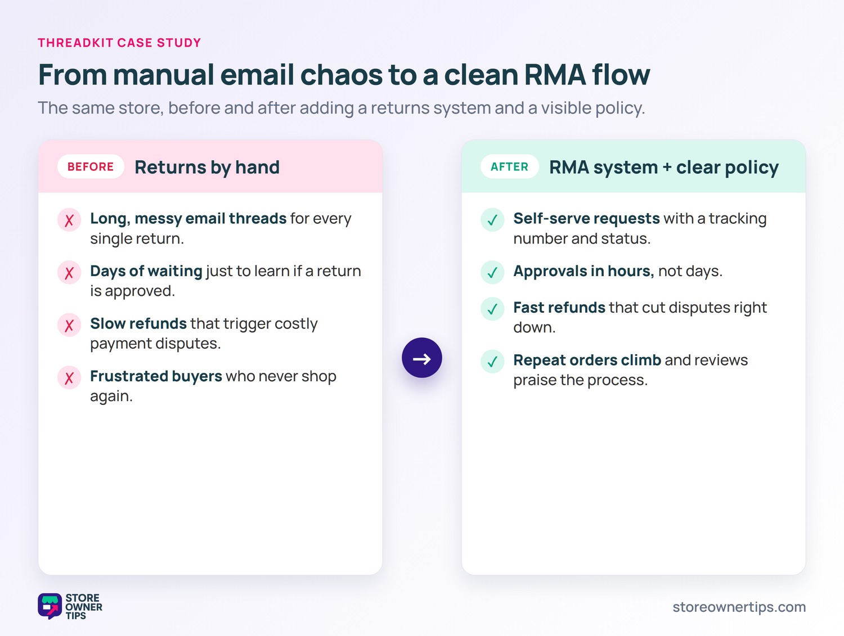
Task: Click the 'STORE OWNER TIPS' wordmark text
Action: (84, 607)
